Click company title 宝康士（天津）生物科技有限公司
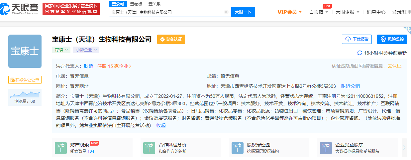Screen dimensions: 411x160 coord(102,39)
